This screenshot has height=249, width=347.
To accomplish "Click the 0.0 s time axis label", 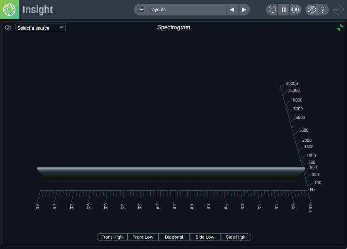I will 311,208.
